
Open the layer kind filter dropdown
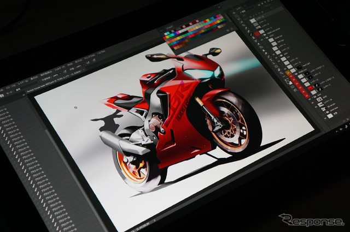243,11
